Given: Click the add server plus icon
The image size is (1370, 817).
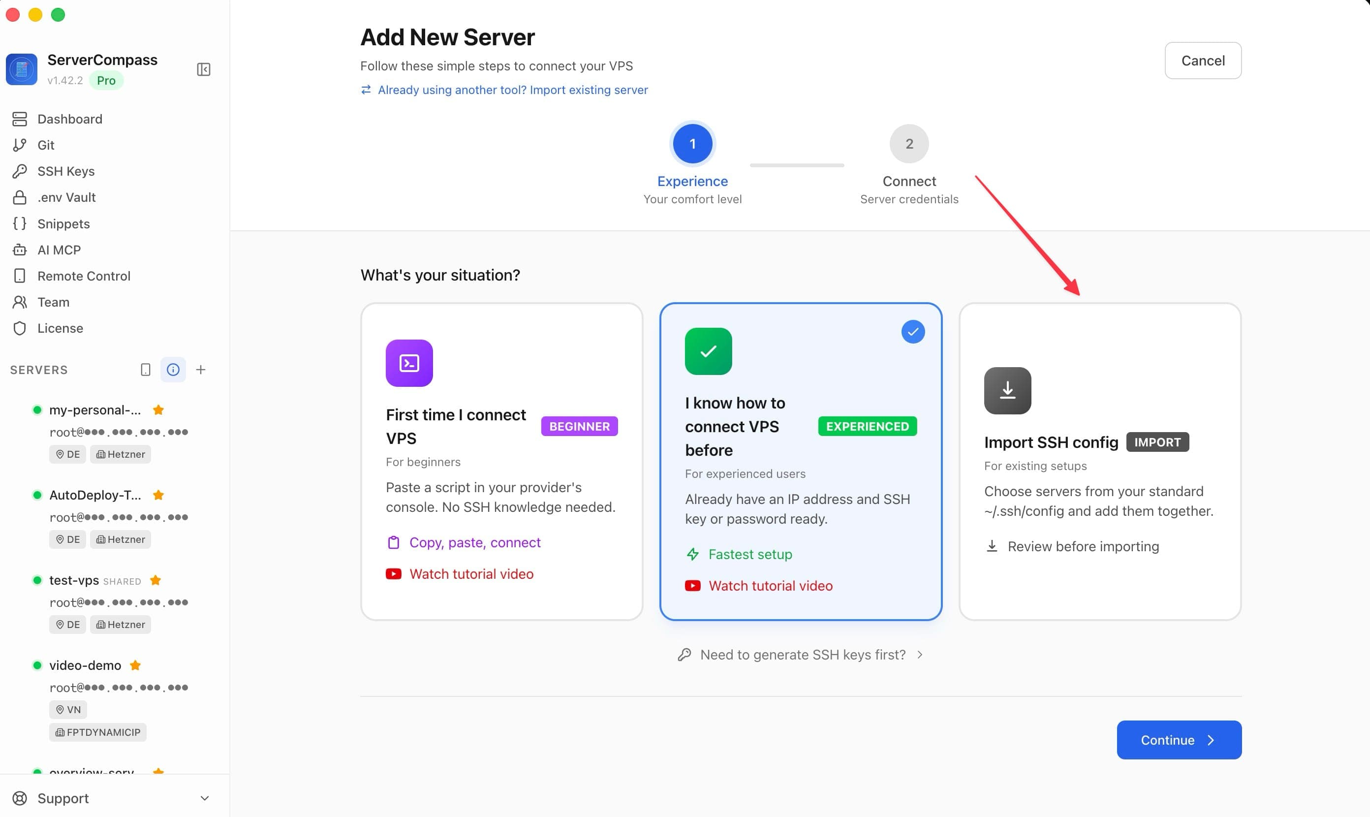Looking at the screenshot, I should 201,370.
